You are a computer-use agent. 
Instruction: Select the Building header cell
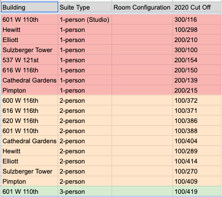point(29,7)
